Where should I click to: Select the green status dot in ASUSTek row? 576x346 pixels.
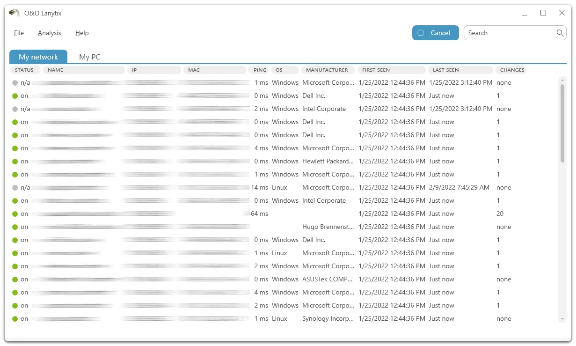coord(15,280)
